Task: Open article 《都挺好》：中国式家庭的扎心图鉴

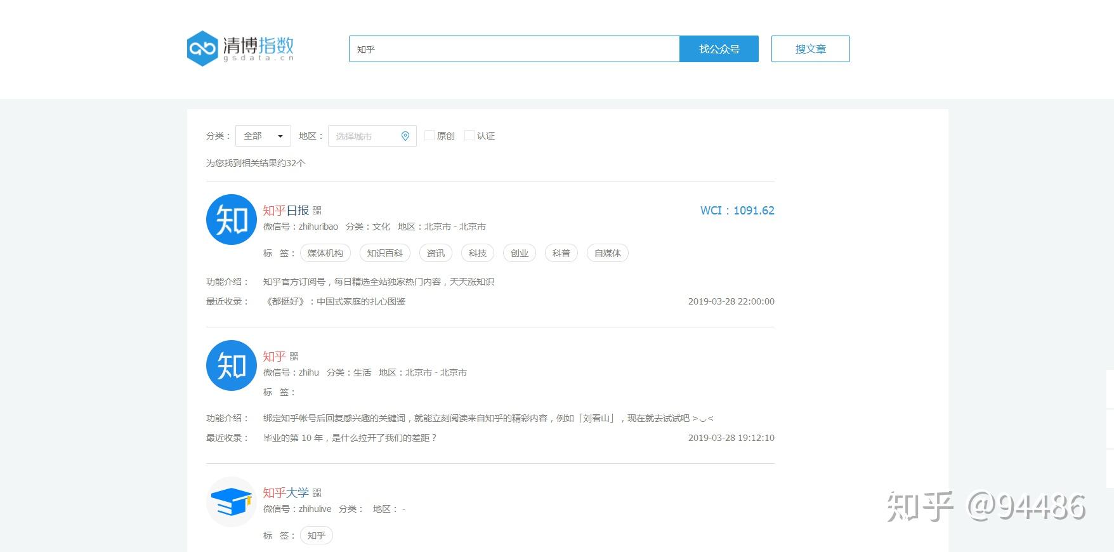Action: click(334, 301)
